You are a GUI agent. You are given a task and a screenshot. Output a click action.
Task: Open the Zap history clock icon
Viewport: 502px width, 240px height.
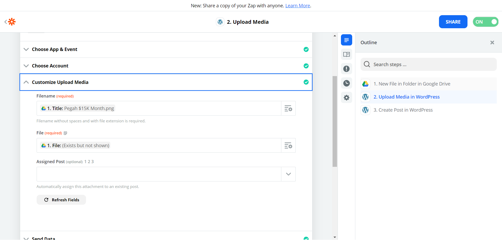(x=346, y=83)
